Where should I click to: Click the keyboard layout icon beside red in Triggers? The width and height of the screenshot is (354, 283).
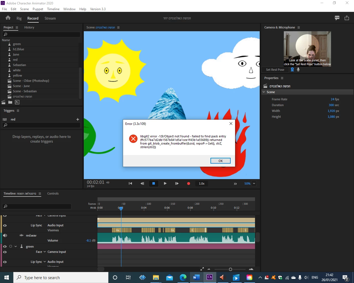tap(5, 119)
